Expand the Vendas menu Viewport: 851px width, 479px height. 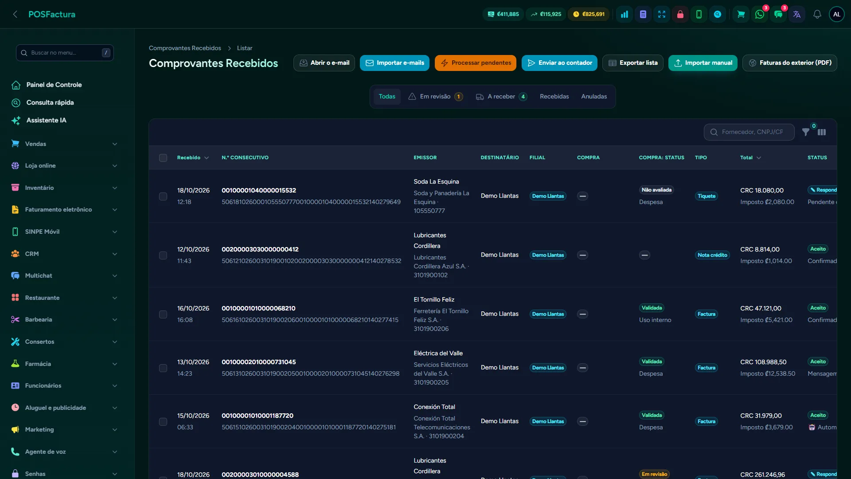click(65, 144)
